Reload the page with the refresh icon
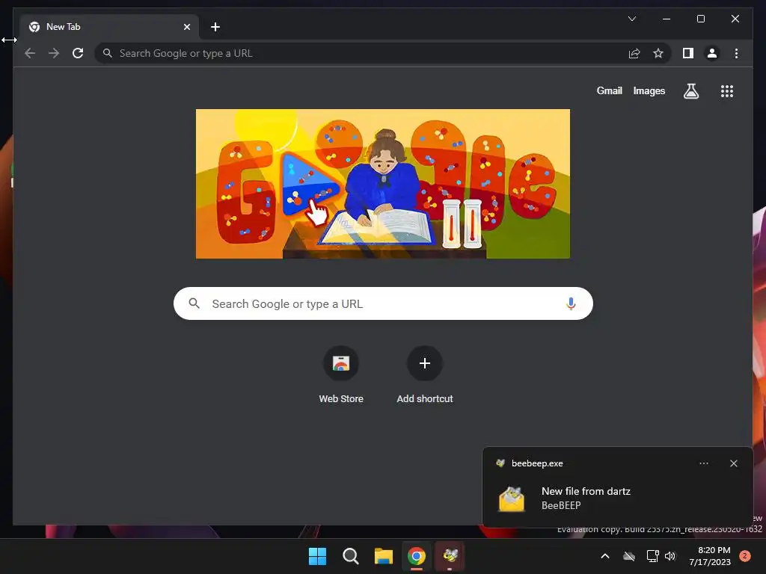Image resolution: width=766 pixels, height=574 pixels. pos(78,53)
